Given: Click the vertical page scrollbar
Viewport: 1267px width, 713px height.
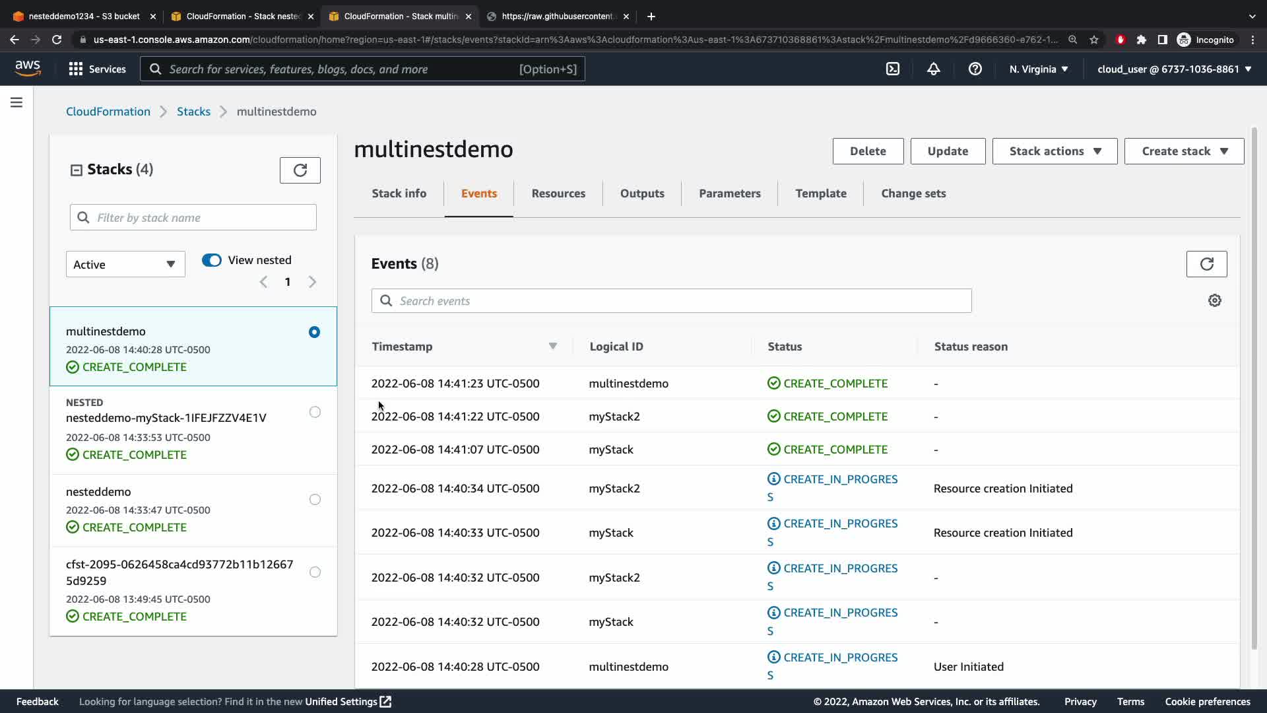Looking at the screenshot, I should click(1254, 388).
